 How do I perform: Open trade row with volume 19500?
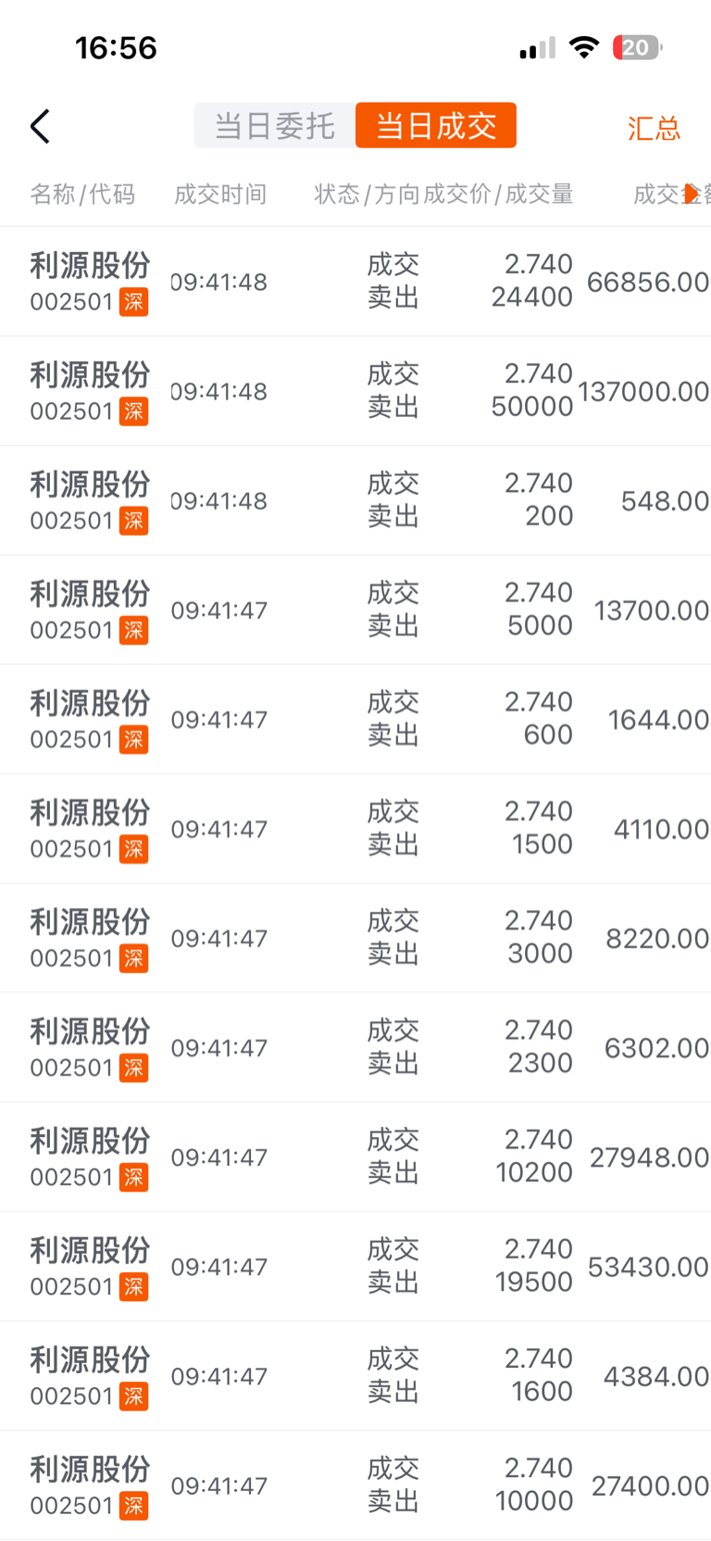point(355,1266)
